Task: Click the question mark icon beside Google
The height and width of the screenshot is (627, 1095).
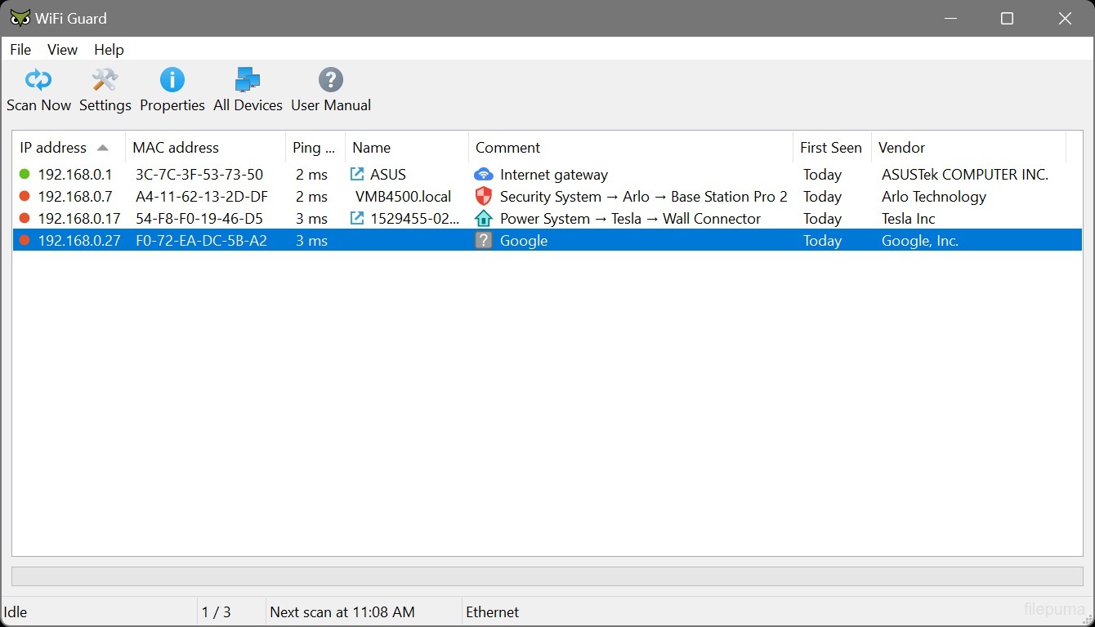Action: point(484,240)
